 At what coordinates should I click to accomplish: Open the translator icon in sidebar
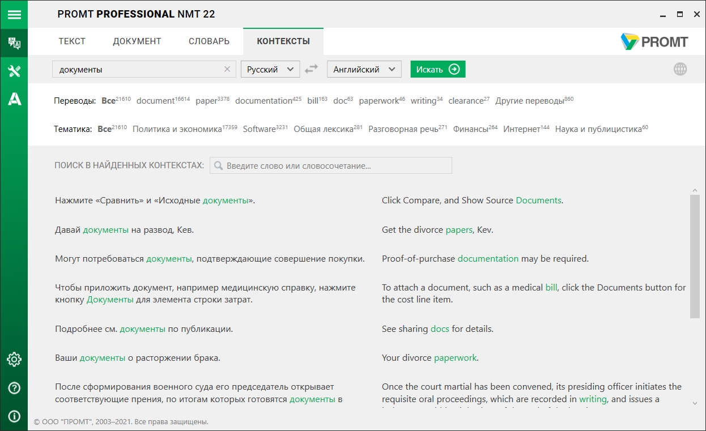(x=14, y=43)
